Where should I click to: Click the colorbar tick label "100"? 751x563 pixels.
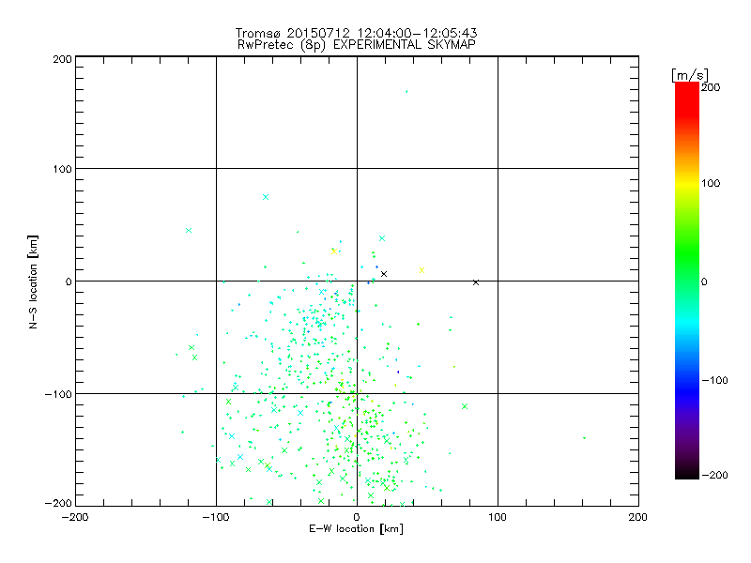[711, 183]
